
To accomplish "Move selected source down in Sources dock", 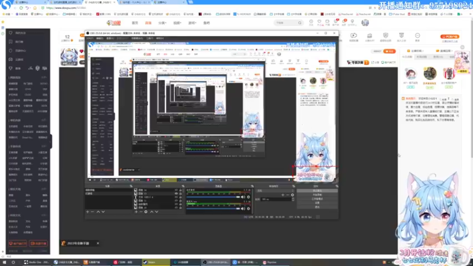I will [x=157, y=212].
